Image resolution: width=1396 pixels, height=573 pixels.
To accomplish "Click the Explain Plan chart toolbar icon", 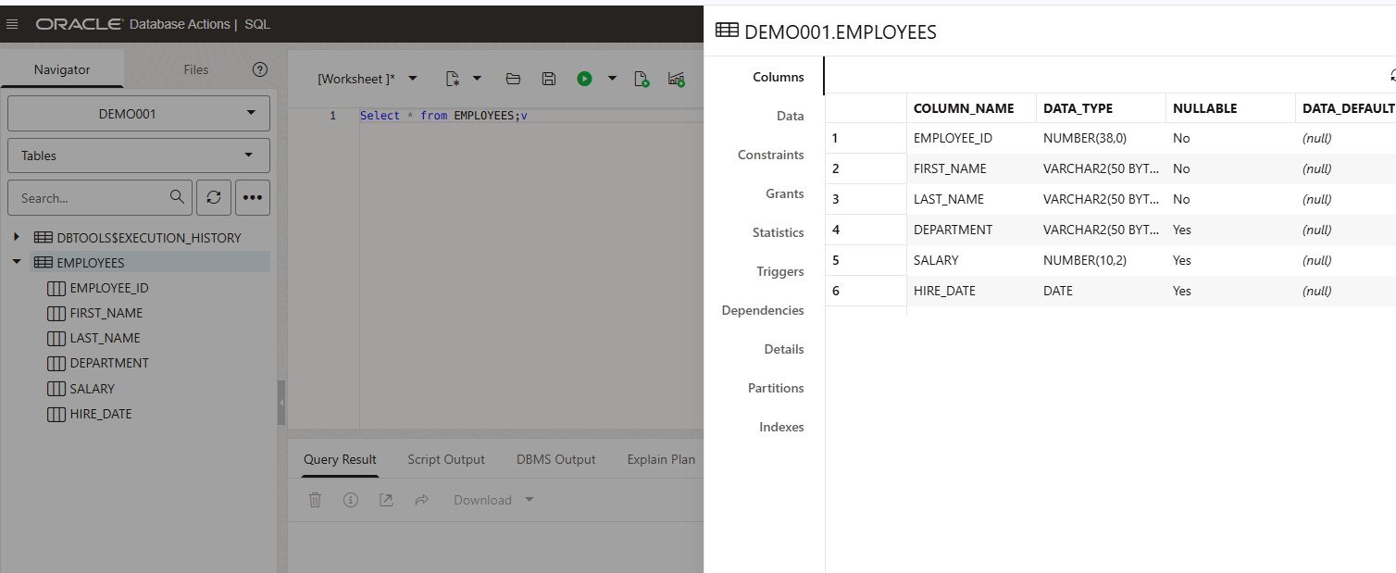I will [x=676, y=79].
